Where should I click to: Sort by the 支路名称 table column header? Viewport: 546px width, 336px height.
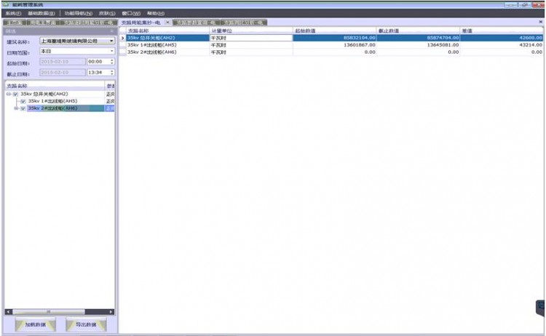[x=167, y=31]
